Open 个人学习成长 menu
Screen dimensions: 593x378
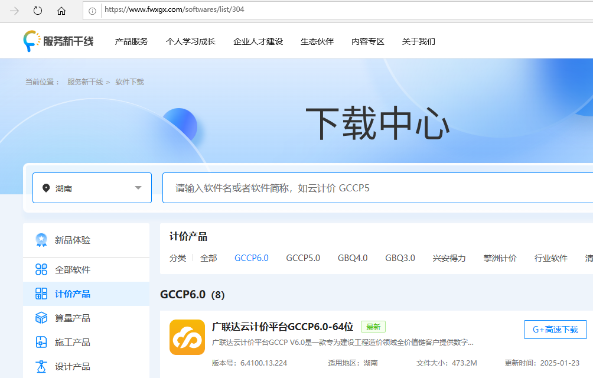(191, 41)
